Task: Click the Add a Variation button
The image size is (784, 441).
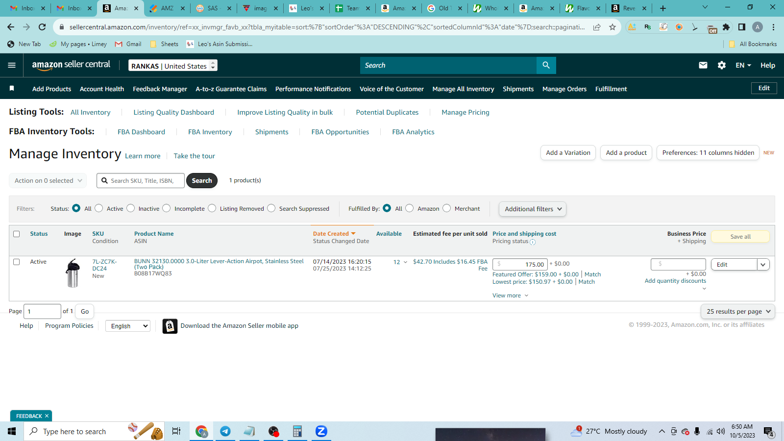Action: (x=568, y=153)
